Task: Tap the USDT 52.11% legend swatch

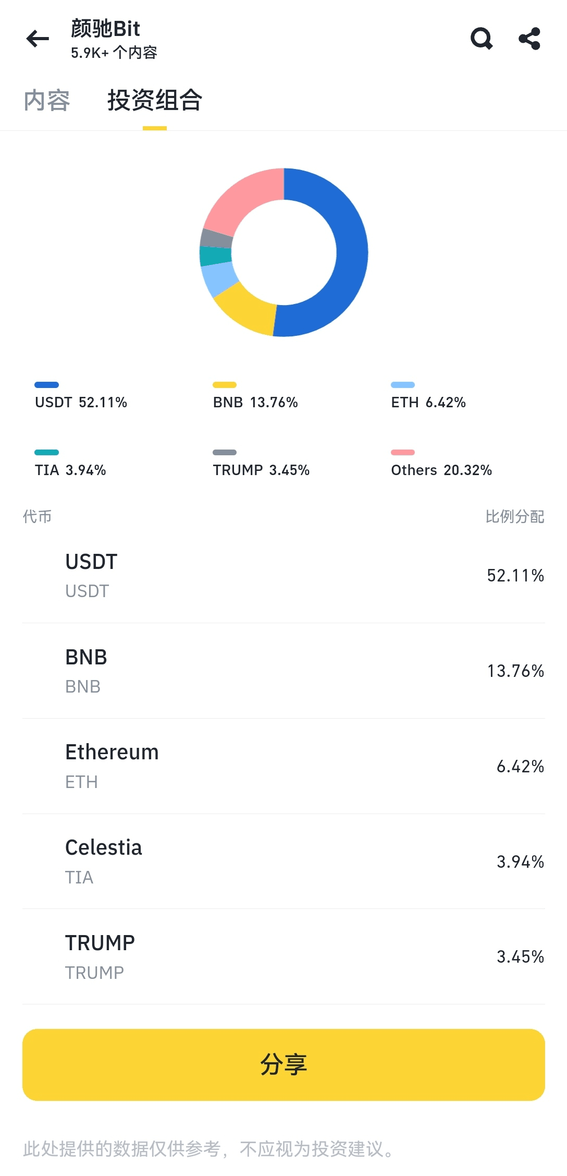Action: pyautogui.click(x=46, y=385)
